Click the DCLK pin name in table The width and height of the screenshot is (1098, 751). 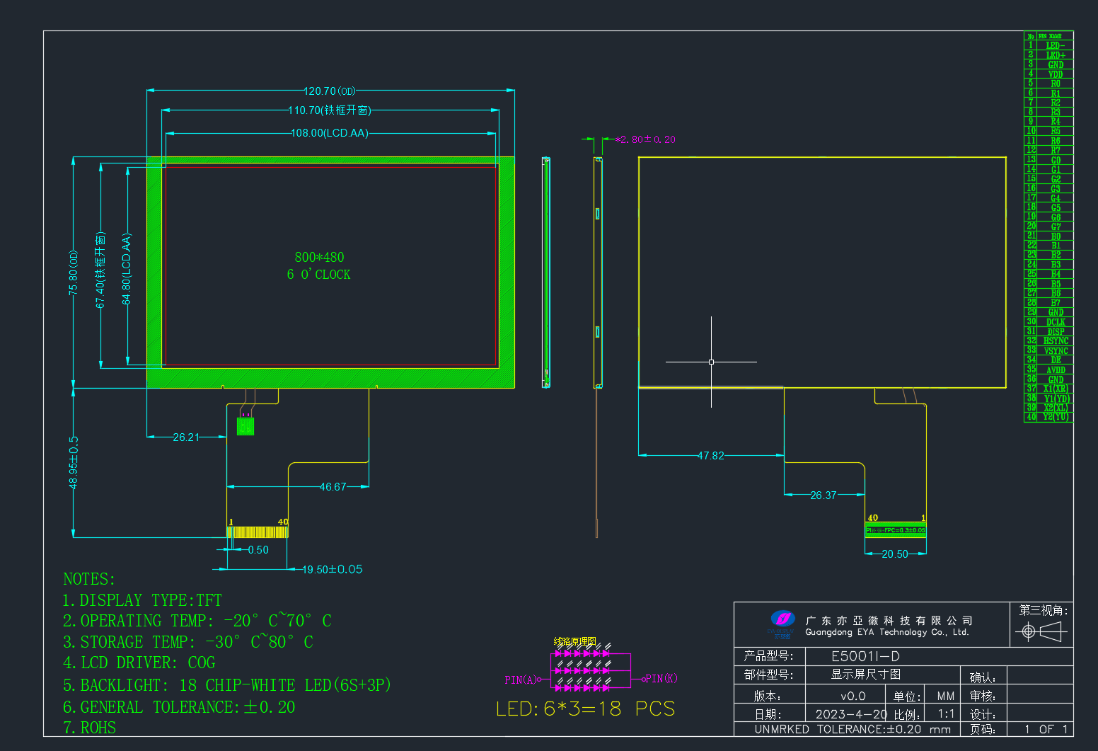tap(1056, 322)
